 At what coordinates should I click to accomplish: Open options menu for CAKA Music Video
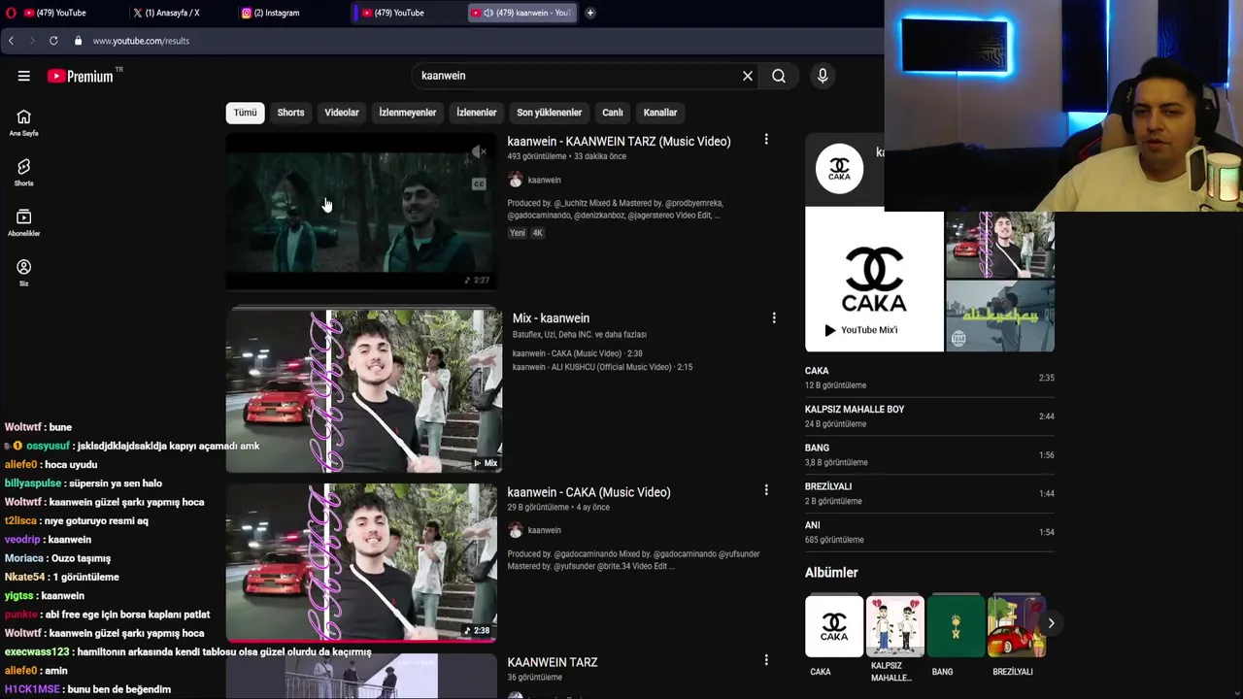point(766,490)
